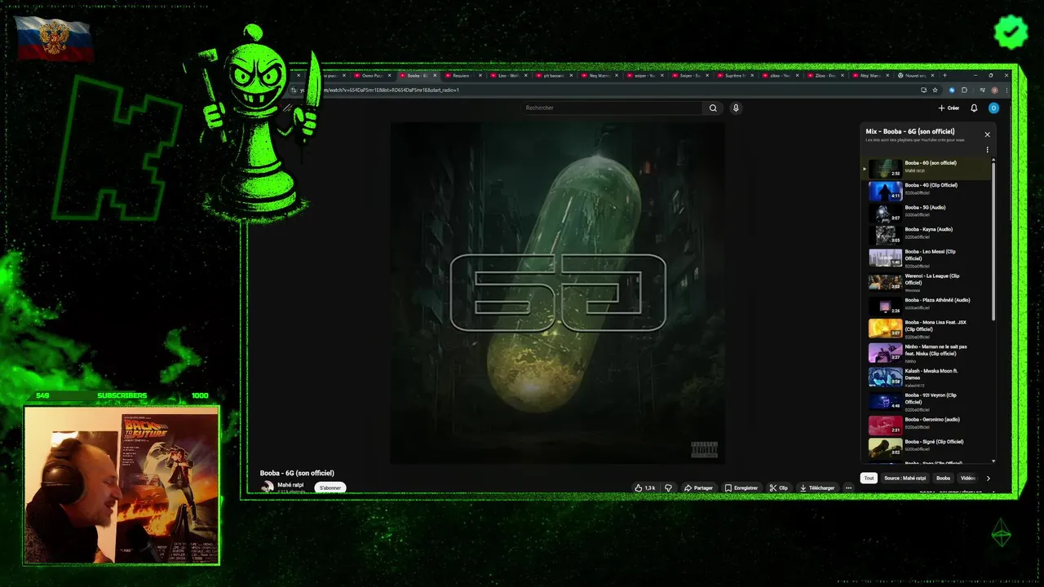Play Booba - 5G (Audio) thumbnail
The image size is (1044, 587).
pyautogui.click(x=885, y=213)
